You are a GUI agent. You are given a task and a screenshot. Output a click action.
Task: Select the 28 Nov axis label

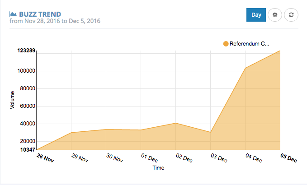tap(45, 158)
